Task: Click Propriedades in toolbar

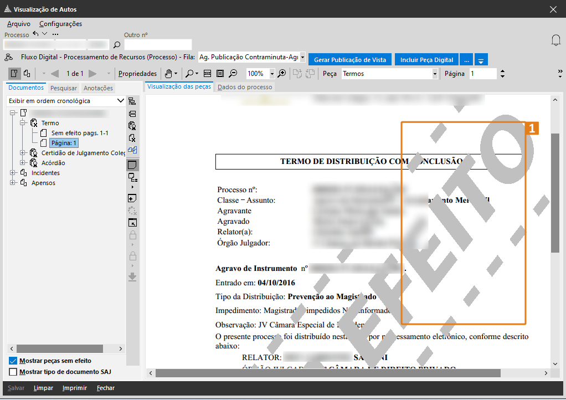Action: (137, 74)
